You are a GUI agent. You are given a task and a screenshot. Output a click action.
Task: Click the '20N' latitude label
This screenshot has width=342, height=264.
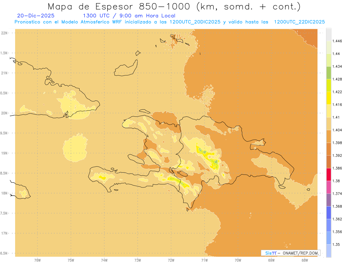coord(4,113)
